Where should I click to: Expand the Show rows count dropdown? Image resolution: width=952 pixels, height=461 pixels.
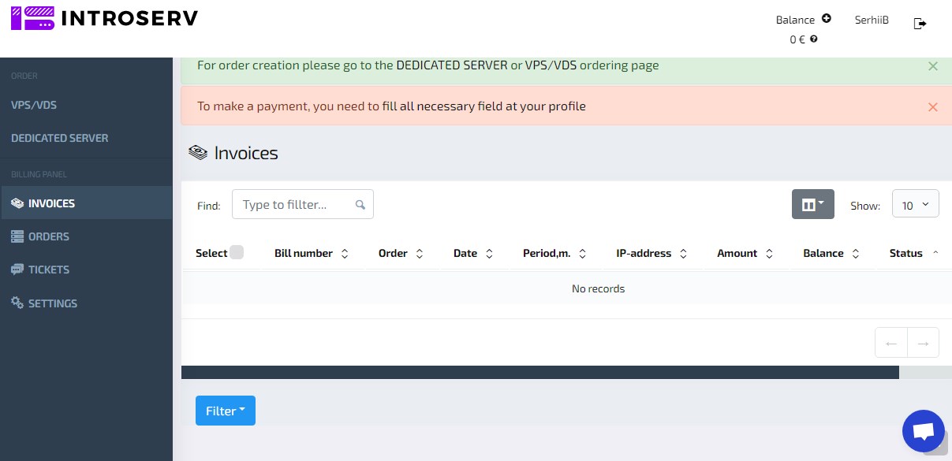[915, 205]
